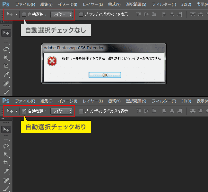This screenshot has height=192, width=208.
Task: Enable the unchecked 自動選択 checkbox
Action: pyautogui.click(x=24, y=14)
